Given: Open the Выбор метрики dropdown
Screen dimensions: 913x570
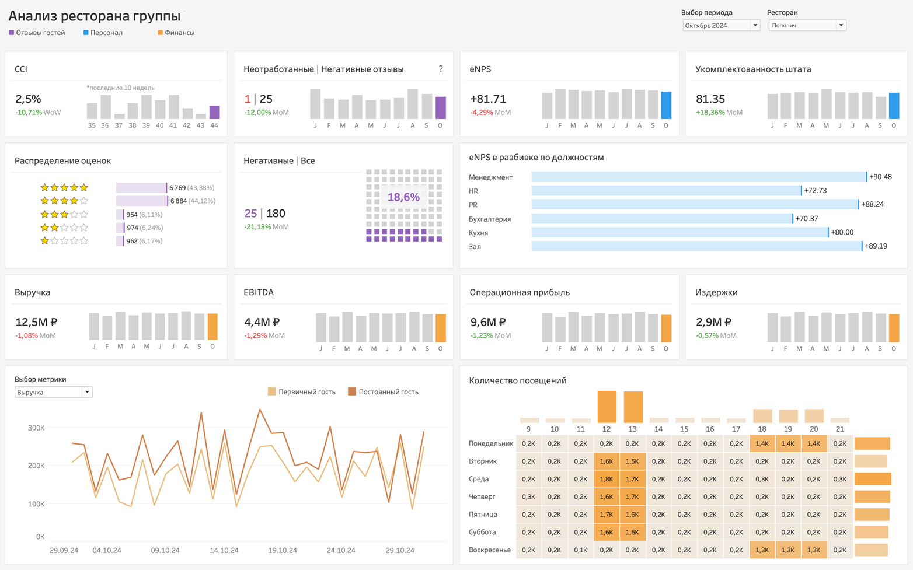Looking at the screenshot, I should tap(53, 391).
